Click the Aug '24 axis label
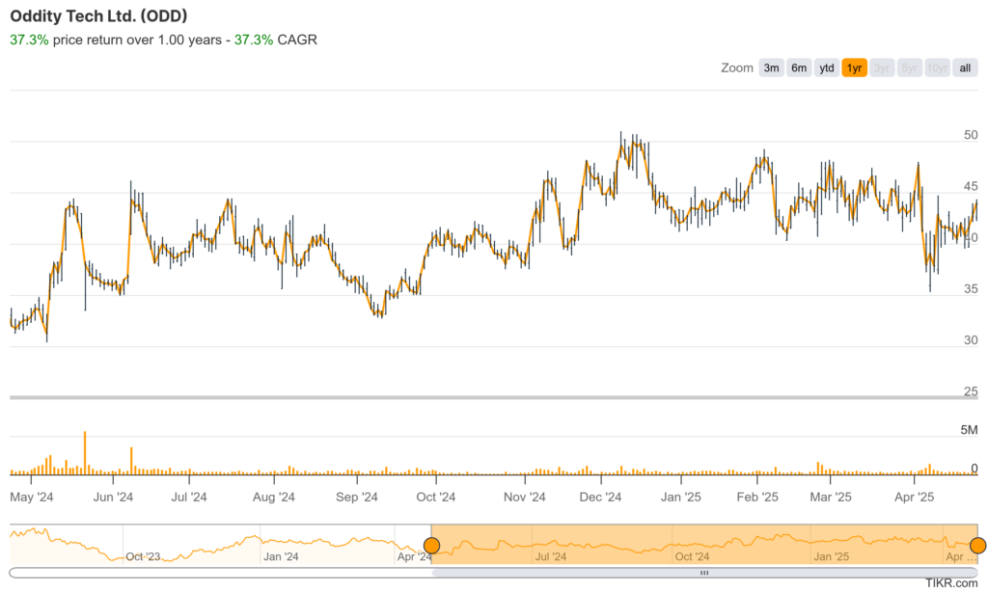 coord(273,497)
